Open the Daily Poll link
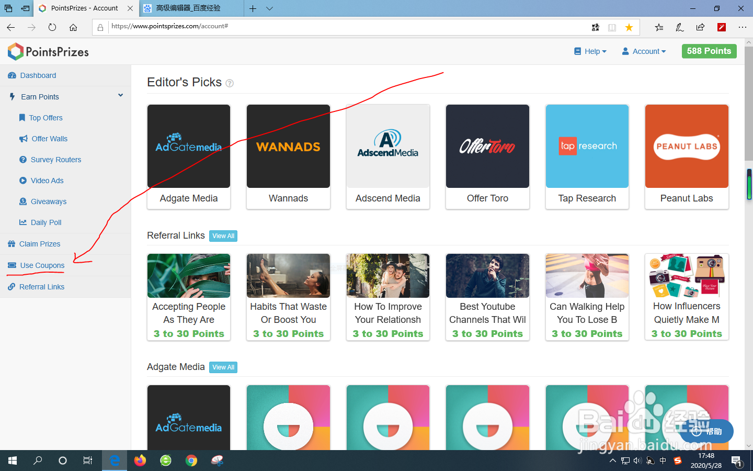The height and width of the screenshot is (471, 753). [40, 222]
